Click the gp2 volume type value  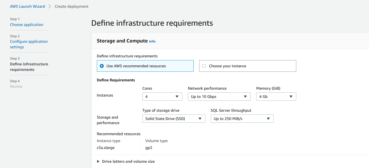149,148
